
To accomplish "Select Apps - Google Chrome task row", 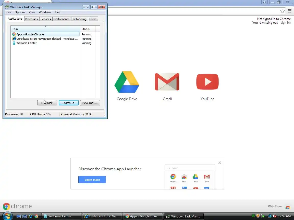I will [46, 34].
